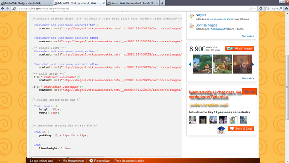Click edit icon next to Sonrisa fingida
The width and height of the screenshot is (289, 163).
tap(191, 26)
